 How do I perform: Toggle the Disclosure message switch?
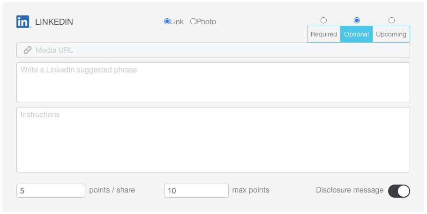pyautogui.click(x=399, y=191)
